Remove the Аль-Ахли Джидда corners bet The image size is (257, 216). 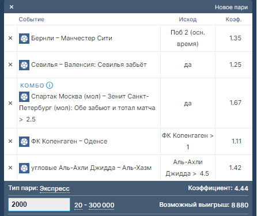pos(10,168)
